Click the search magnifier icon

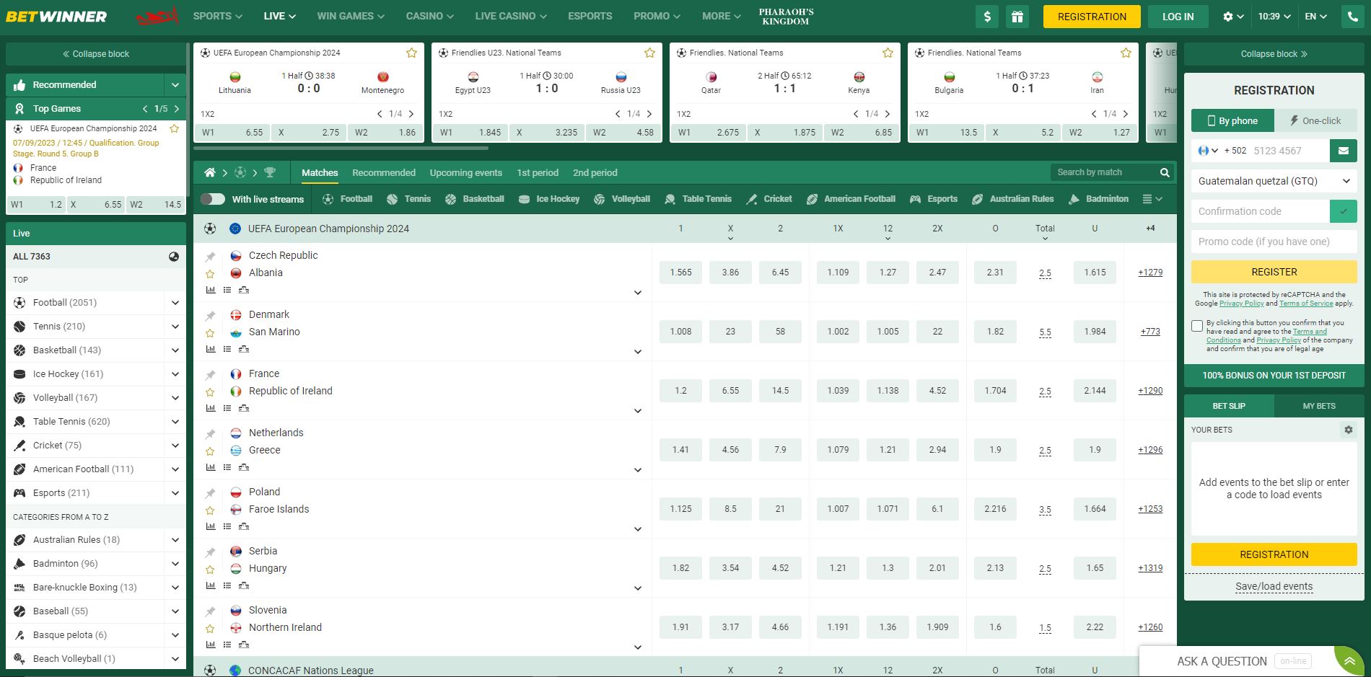tap(1164, 172)
